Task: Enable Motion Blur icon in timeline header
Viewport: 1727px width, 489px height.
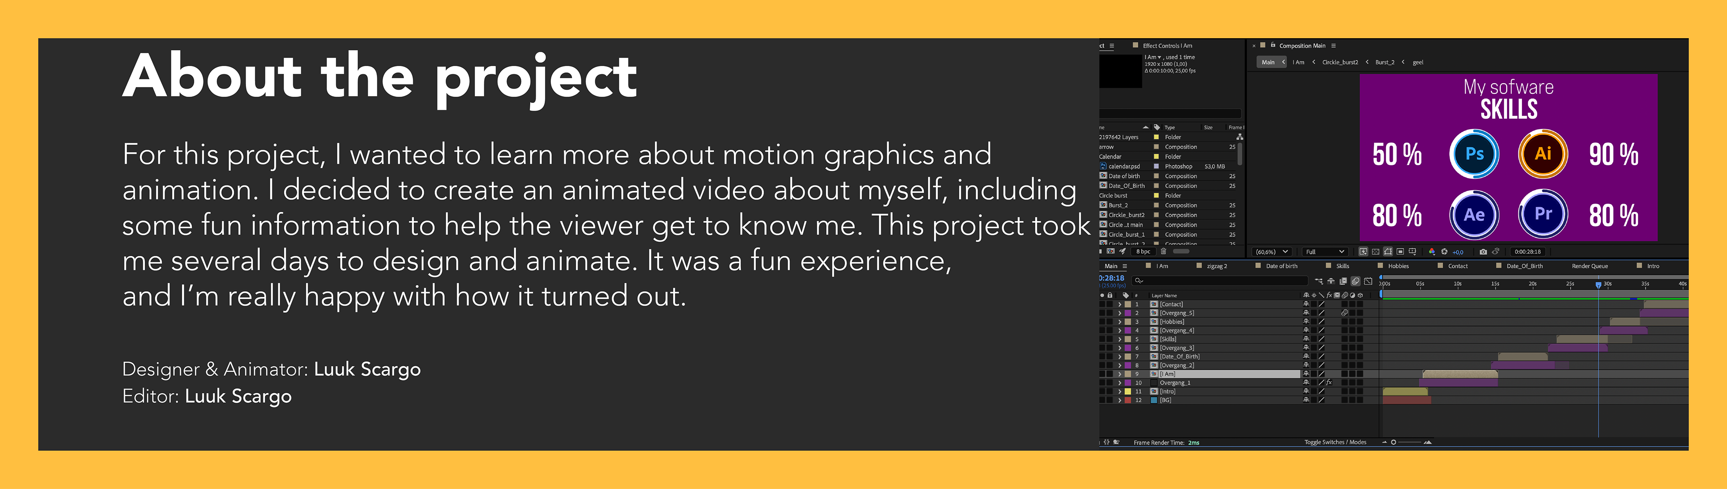Action: pyautogui.click(x=1356, y=281)
